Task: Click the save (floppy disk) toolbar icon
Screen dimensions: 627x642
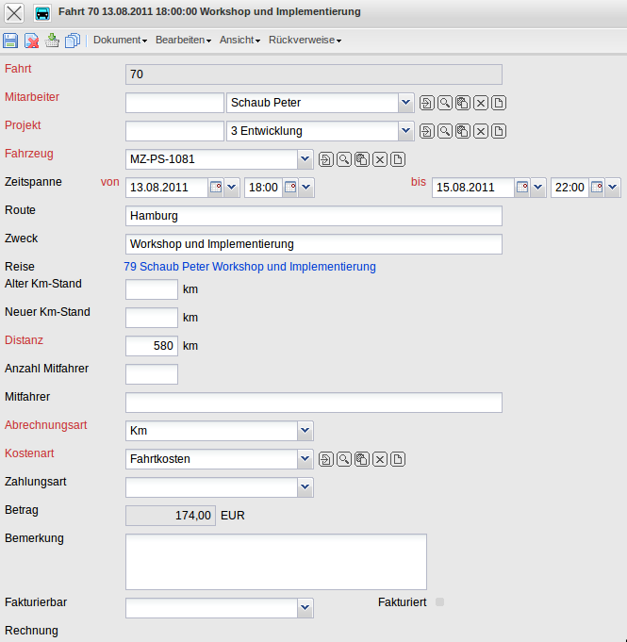Action: (10, 41)
